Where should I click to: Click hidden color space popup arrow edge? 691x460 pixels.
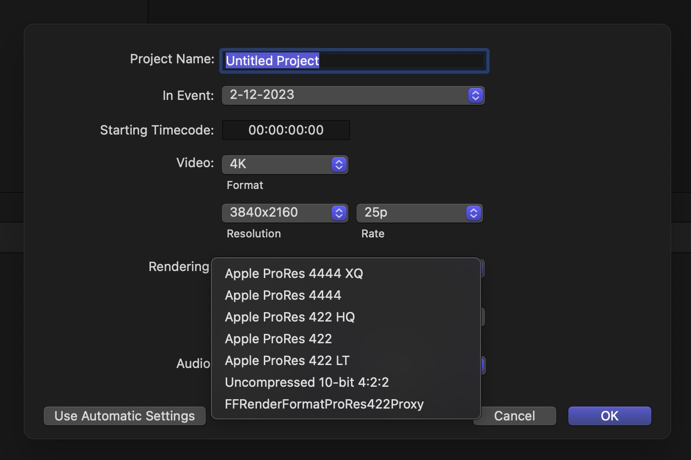[483, 317]
